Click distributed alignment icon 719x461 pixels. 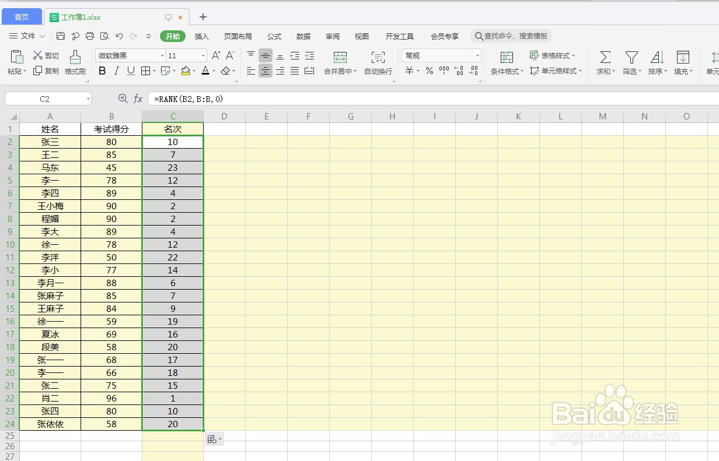coord(309,71)
